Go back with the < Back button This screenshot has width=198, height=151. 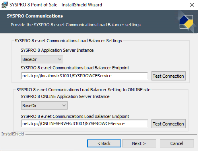point(104,143)
